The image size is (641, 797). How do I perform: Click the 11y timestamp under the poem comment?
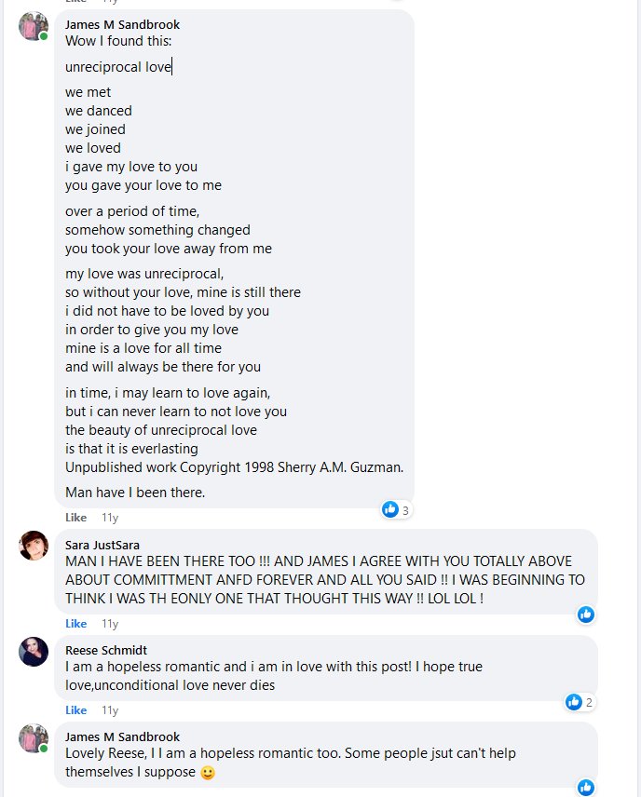110,517
